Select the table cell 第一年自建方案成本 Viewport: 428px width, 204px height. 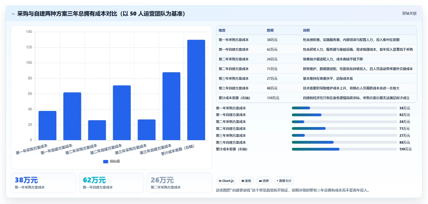[234, 50]
